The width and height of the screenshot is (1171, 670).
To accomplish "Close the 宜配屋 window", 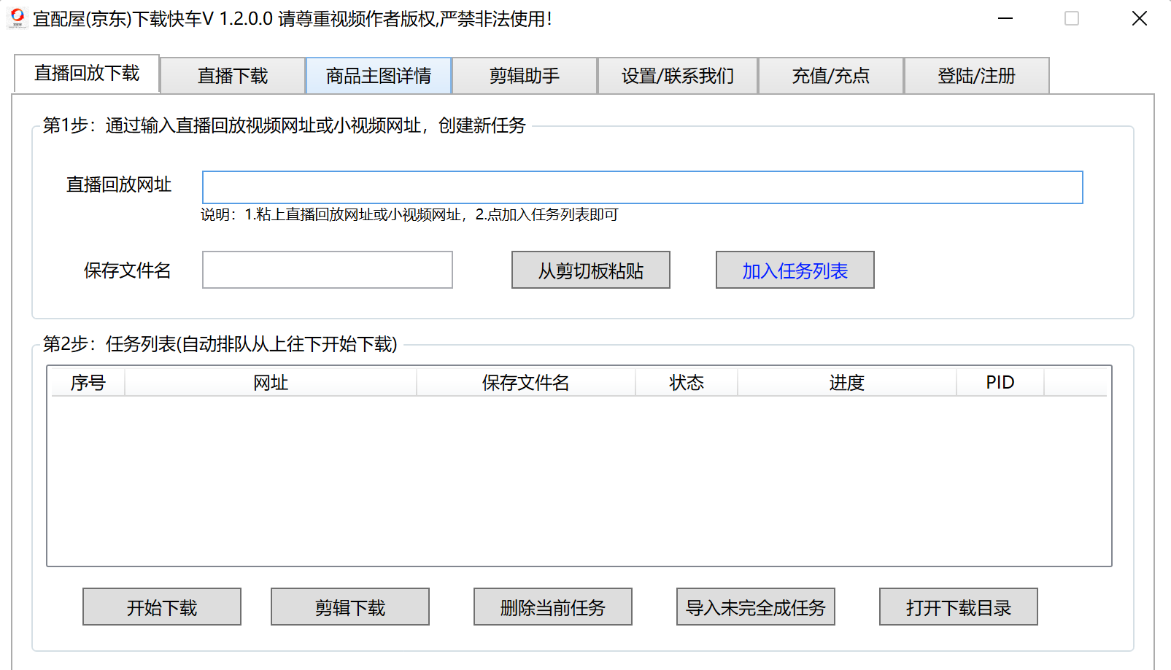I will [1140, 18].
